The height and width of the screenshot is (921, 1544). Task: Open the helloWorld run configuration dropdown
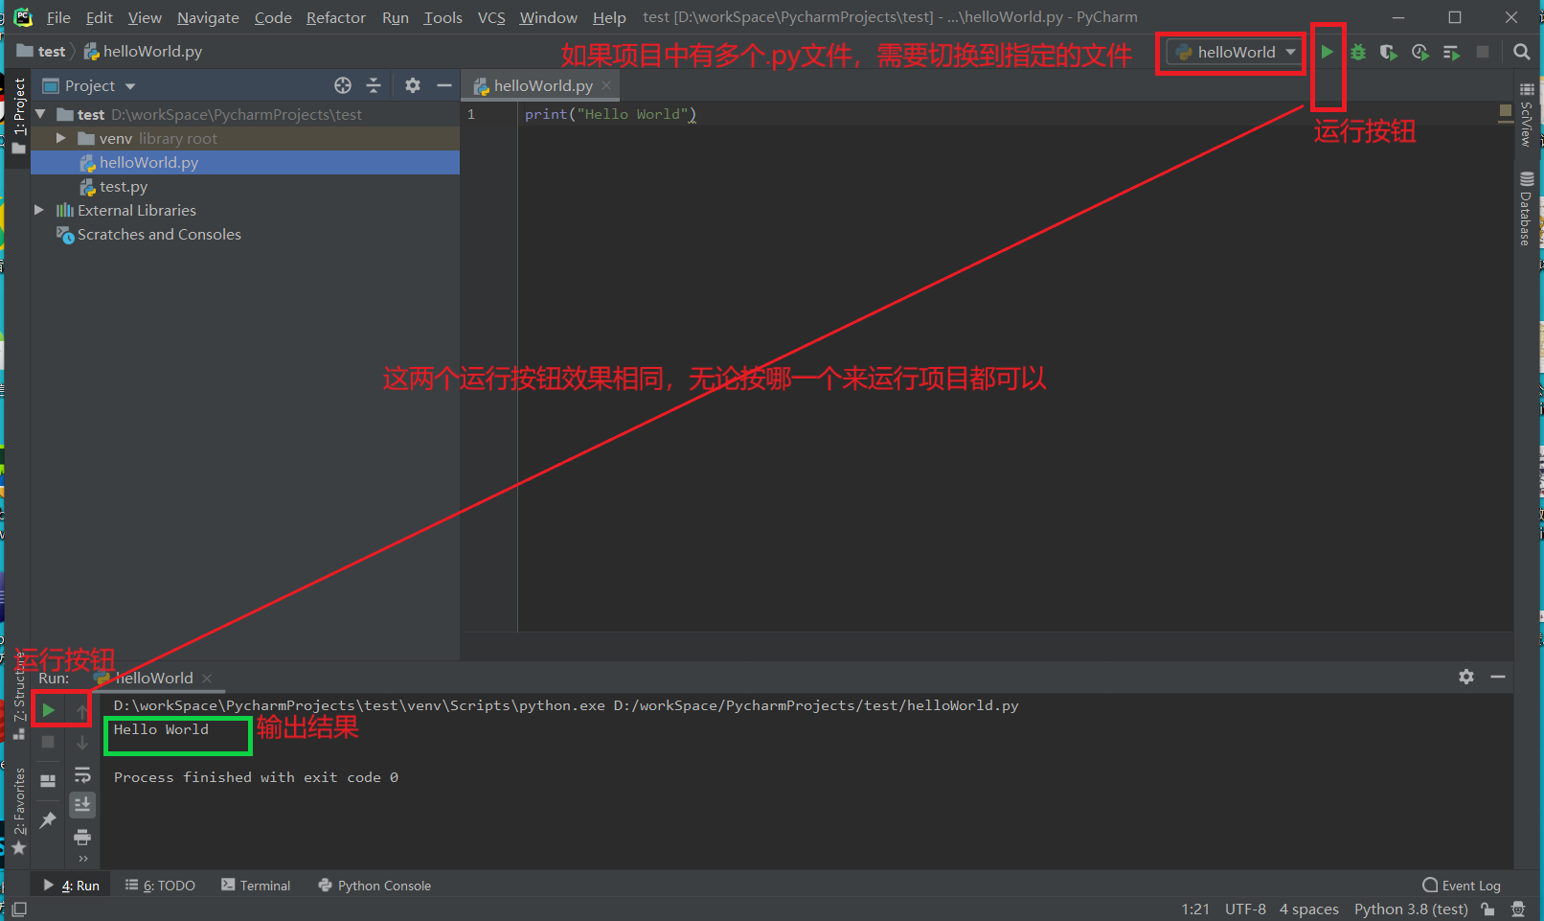coord(1236,52)
